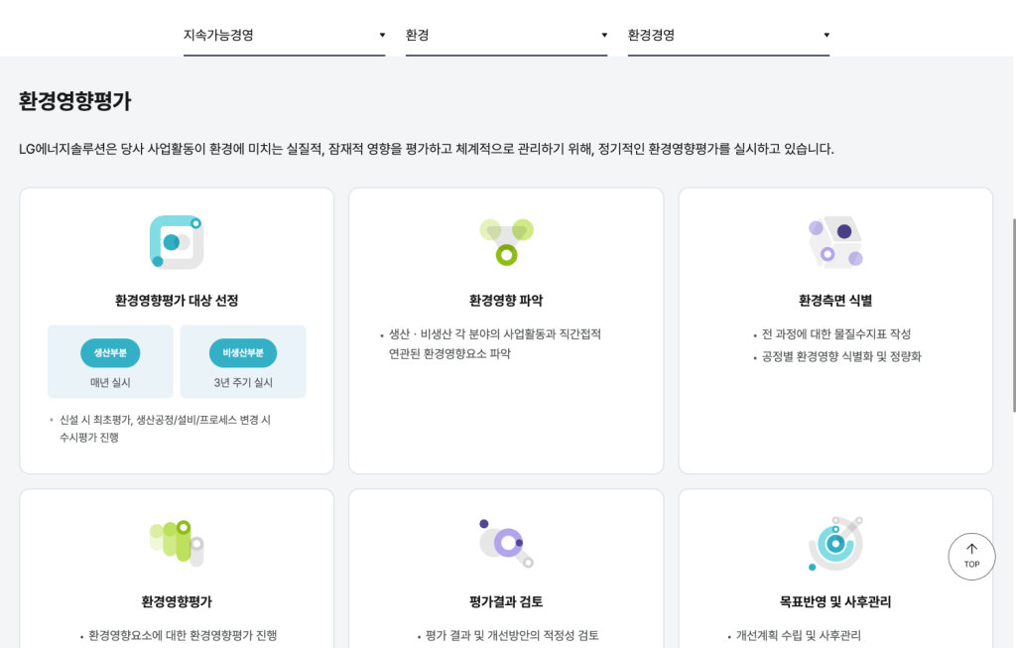This screenshot has height=648, width=1016.
Task: Click the green 환경영향평가 bars icon
Action: (x=177, y=542)
